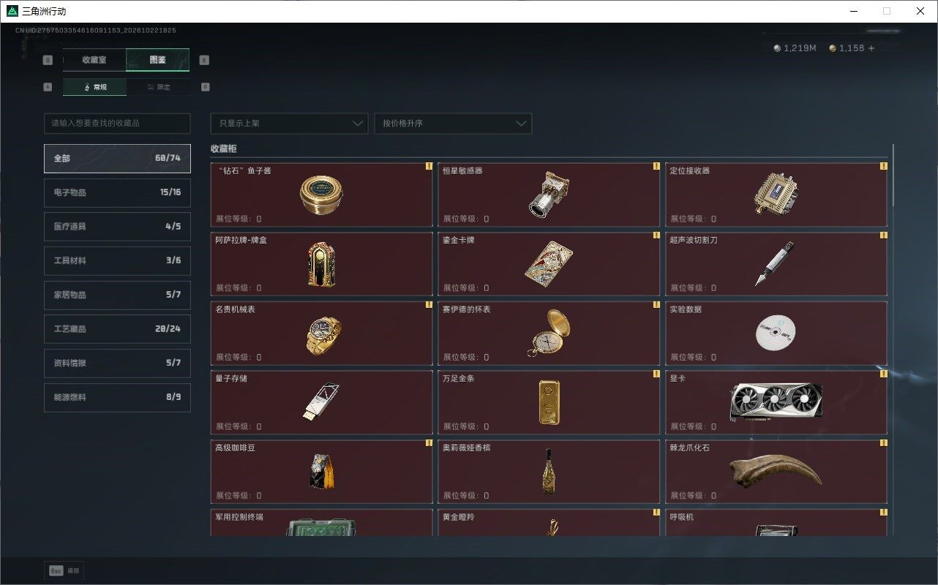Click the Esc 返回 button
The width and height of the screenshot is (938, 585).
(64, 570)
